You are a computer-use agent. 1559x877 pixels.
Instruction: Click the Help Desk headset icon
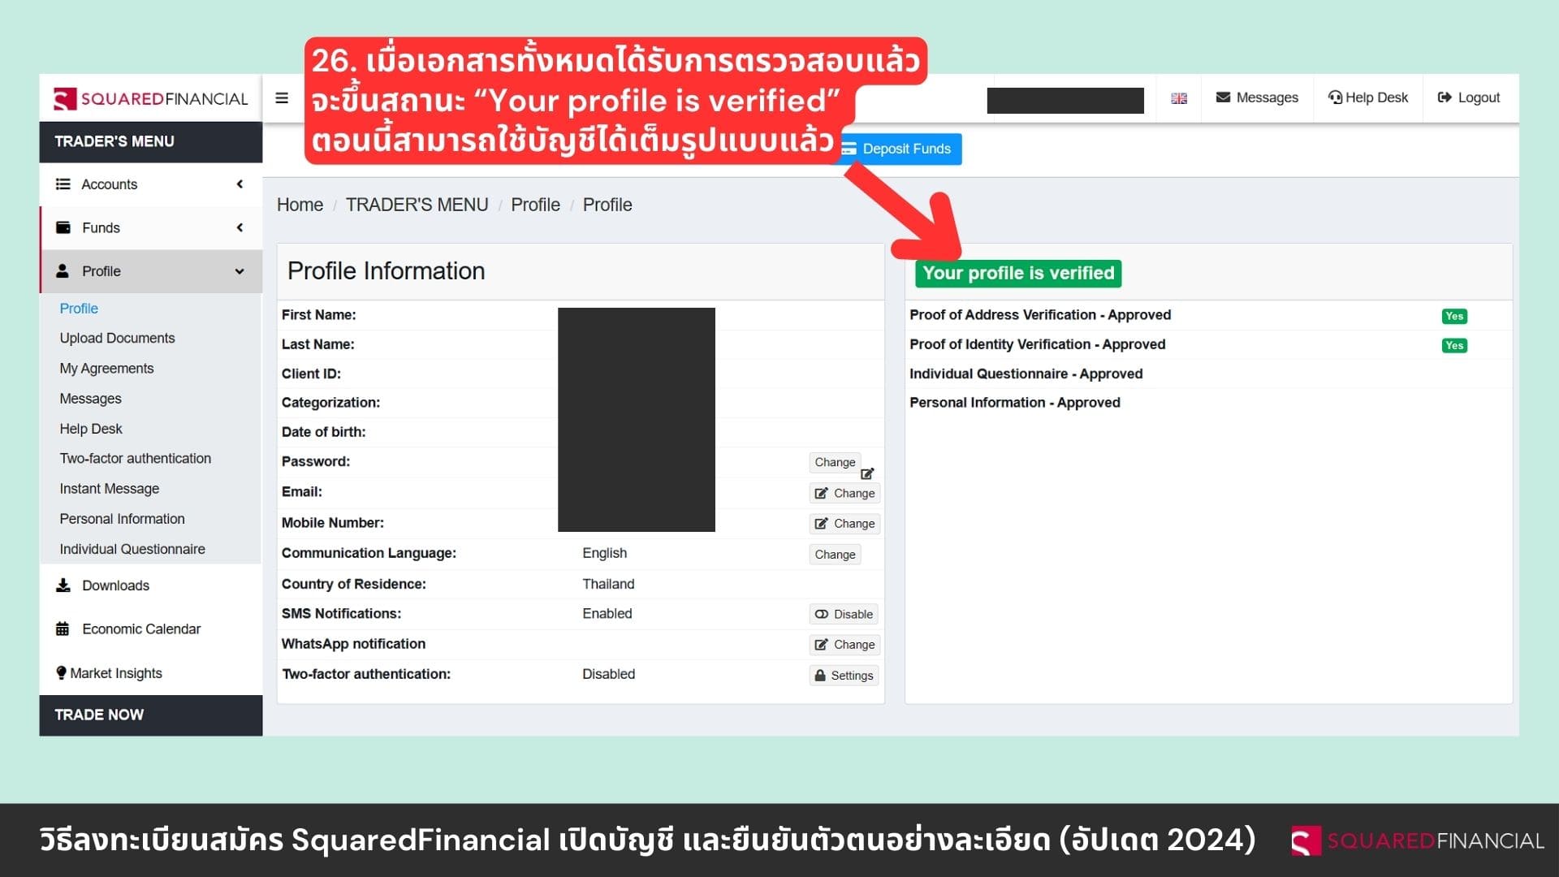click(1335, 97)
